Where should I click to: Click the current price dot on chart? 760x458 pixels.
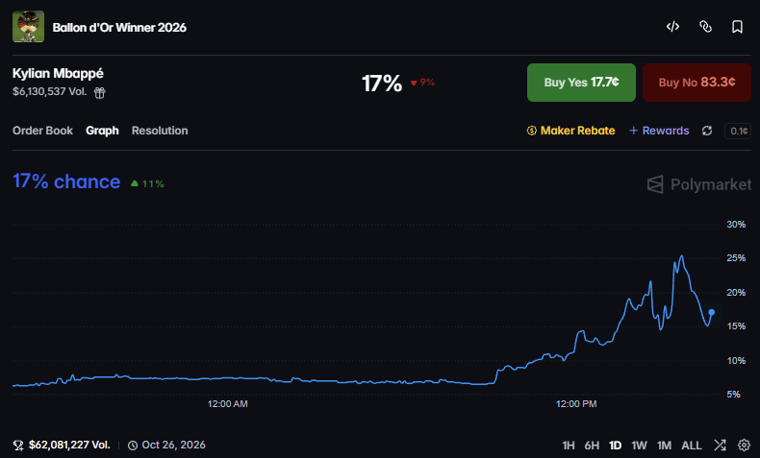pyautogui.click(x=712, y=312)
